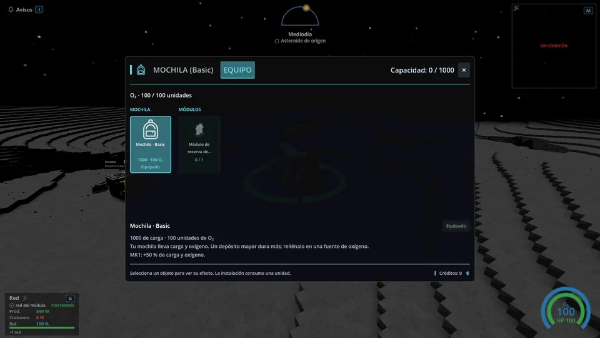Image resolution: width=600 pixels, height=338 pixels.
Task: Click the Consumo 0 W value
Action: point(40,318)
